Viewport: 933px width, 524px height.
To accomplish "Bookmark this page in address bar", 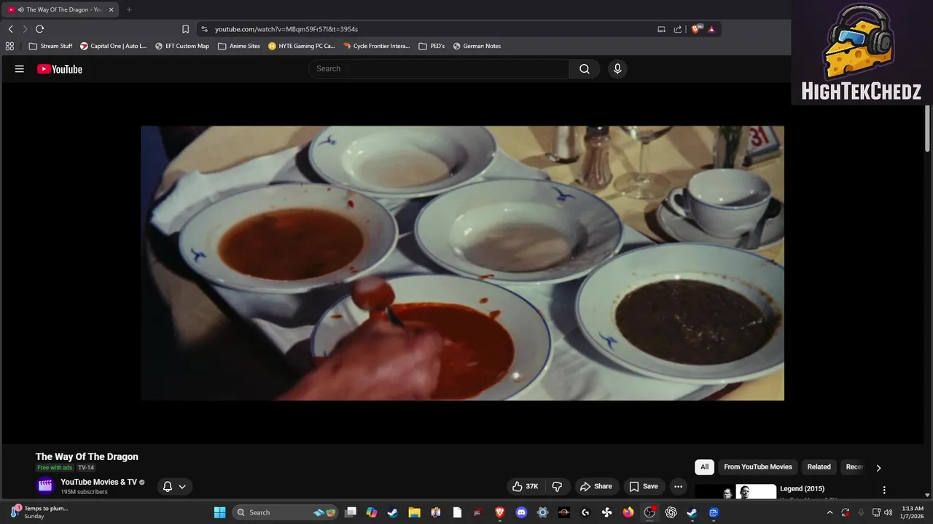I will coord(185,29).
